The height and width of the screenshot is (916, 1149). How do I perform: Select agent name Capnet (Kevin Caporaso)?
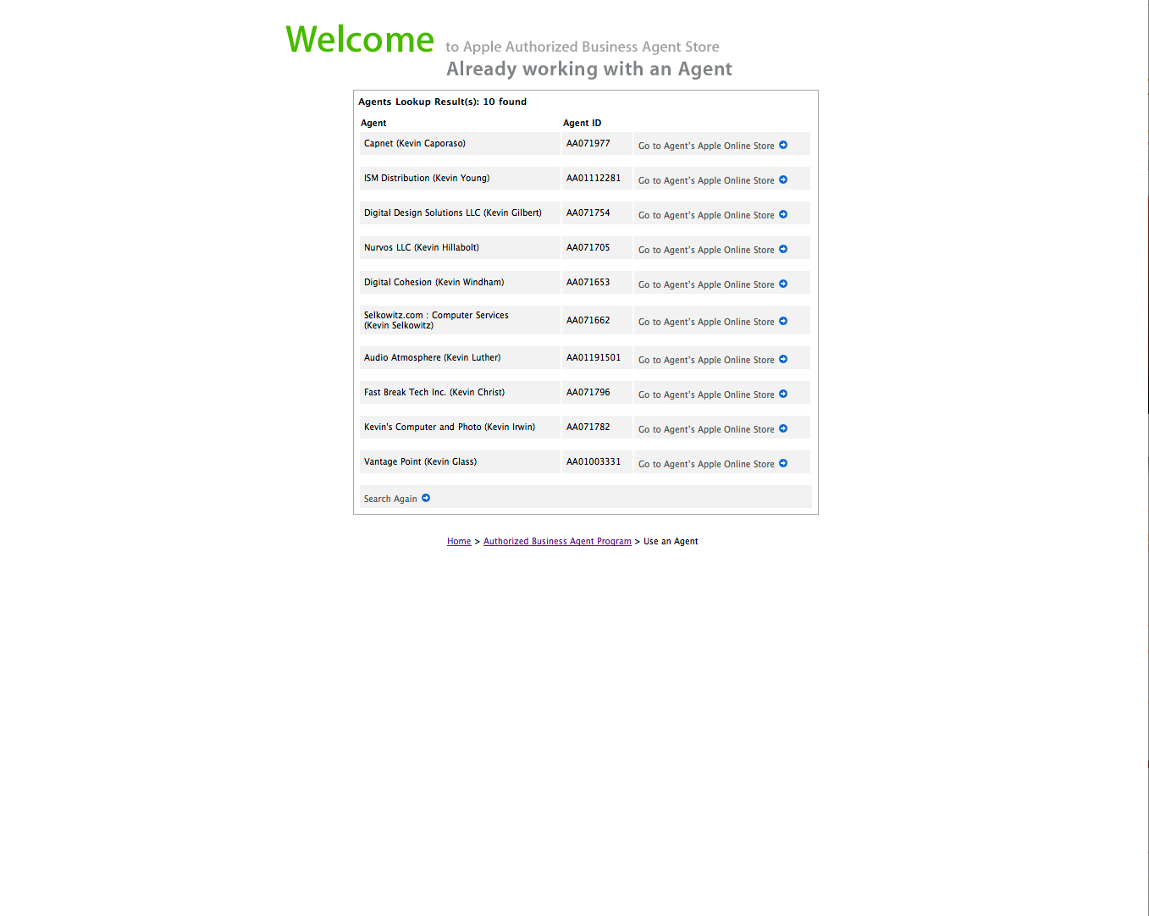415,143
